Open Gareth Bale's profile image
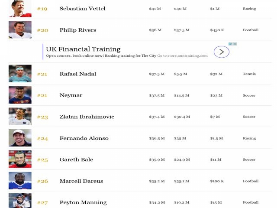 click(20, 159)
